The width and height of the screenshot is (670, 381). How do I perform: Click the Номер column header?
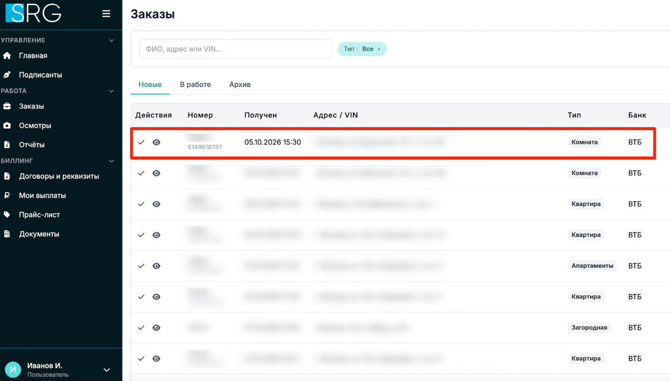point(201,115)
